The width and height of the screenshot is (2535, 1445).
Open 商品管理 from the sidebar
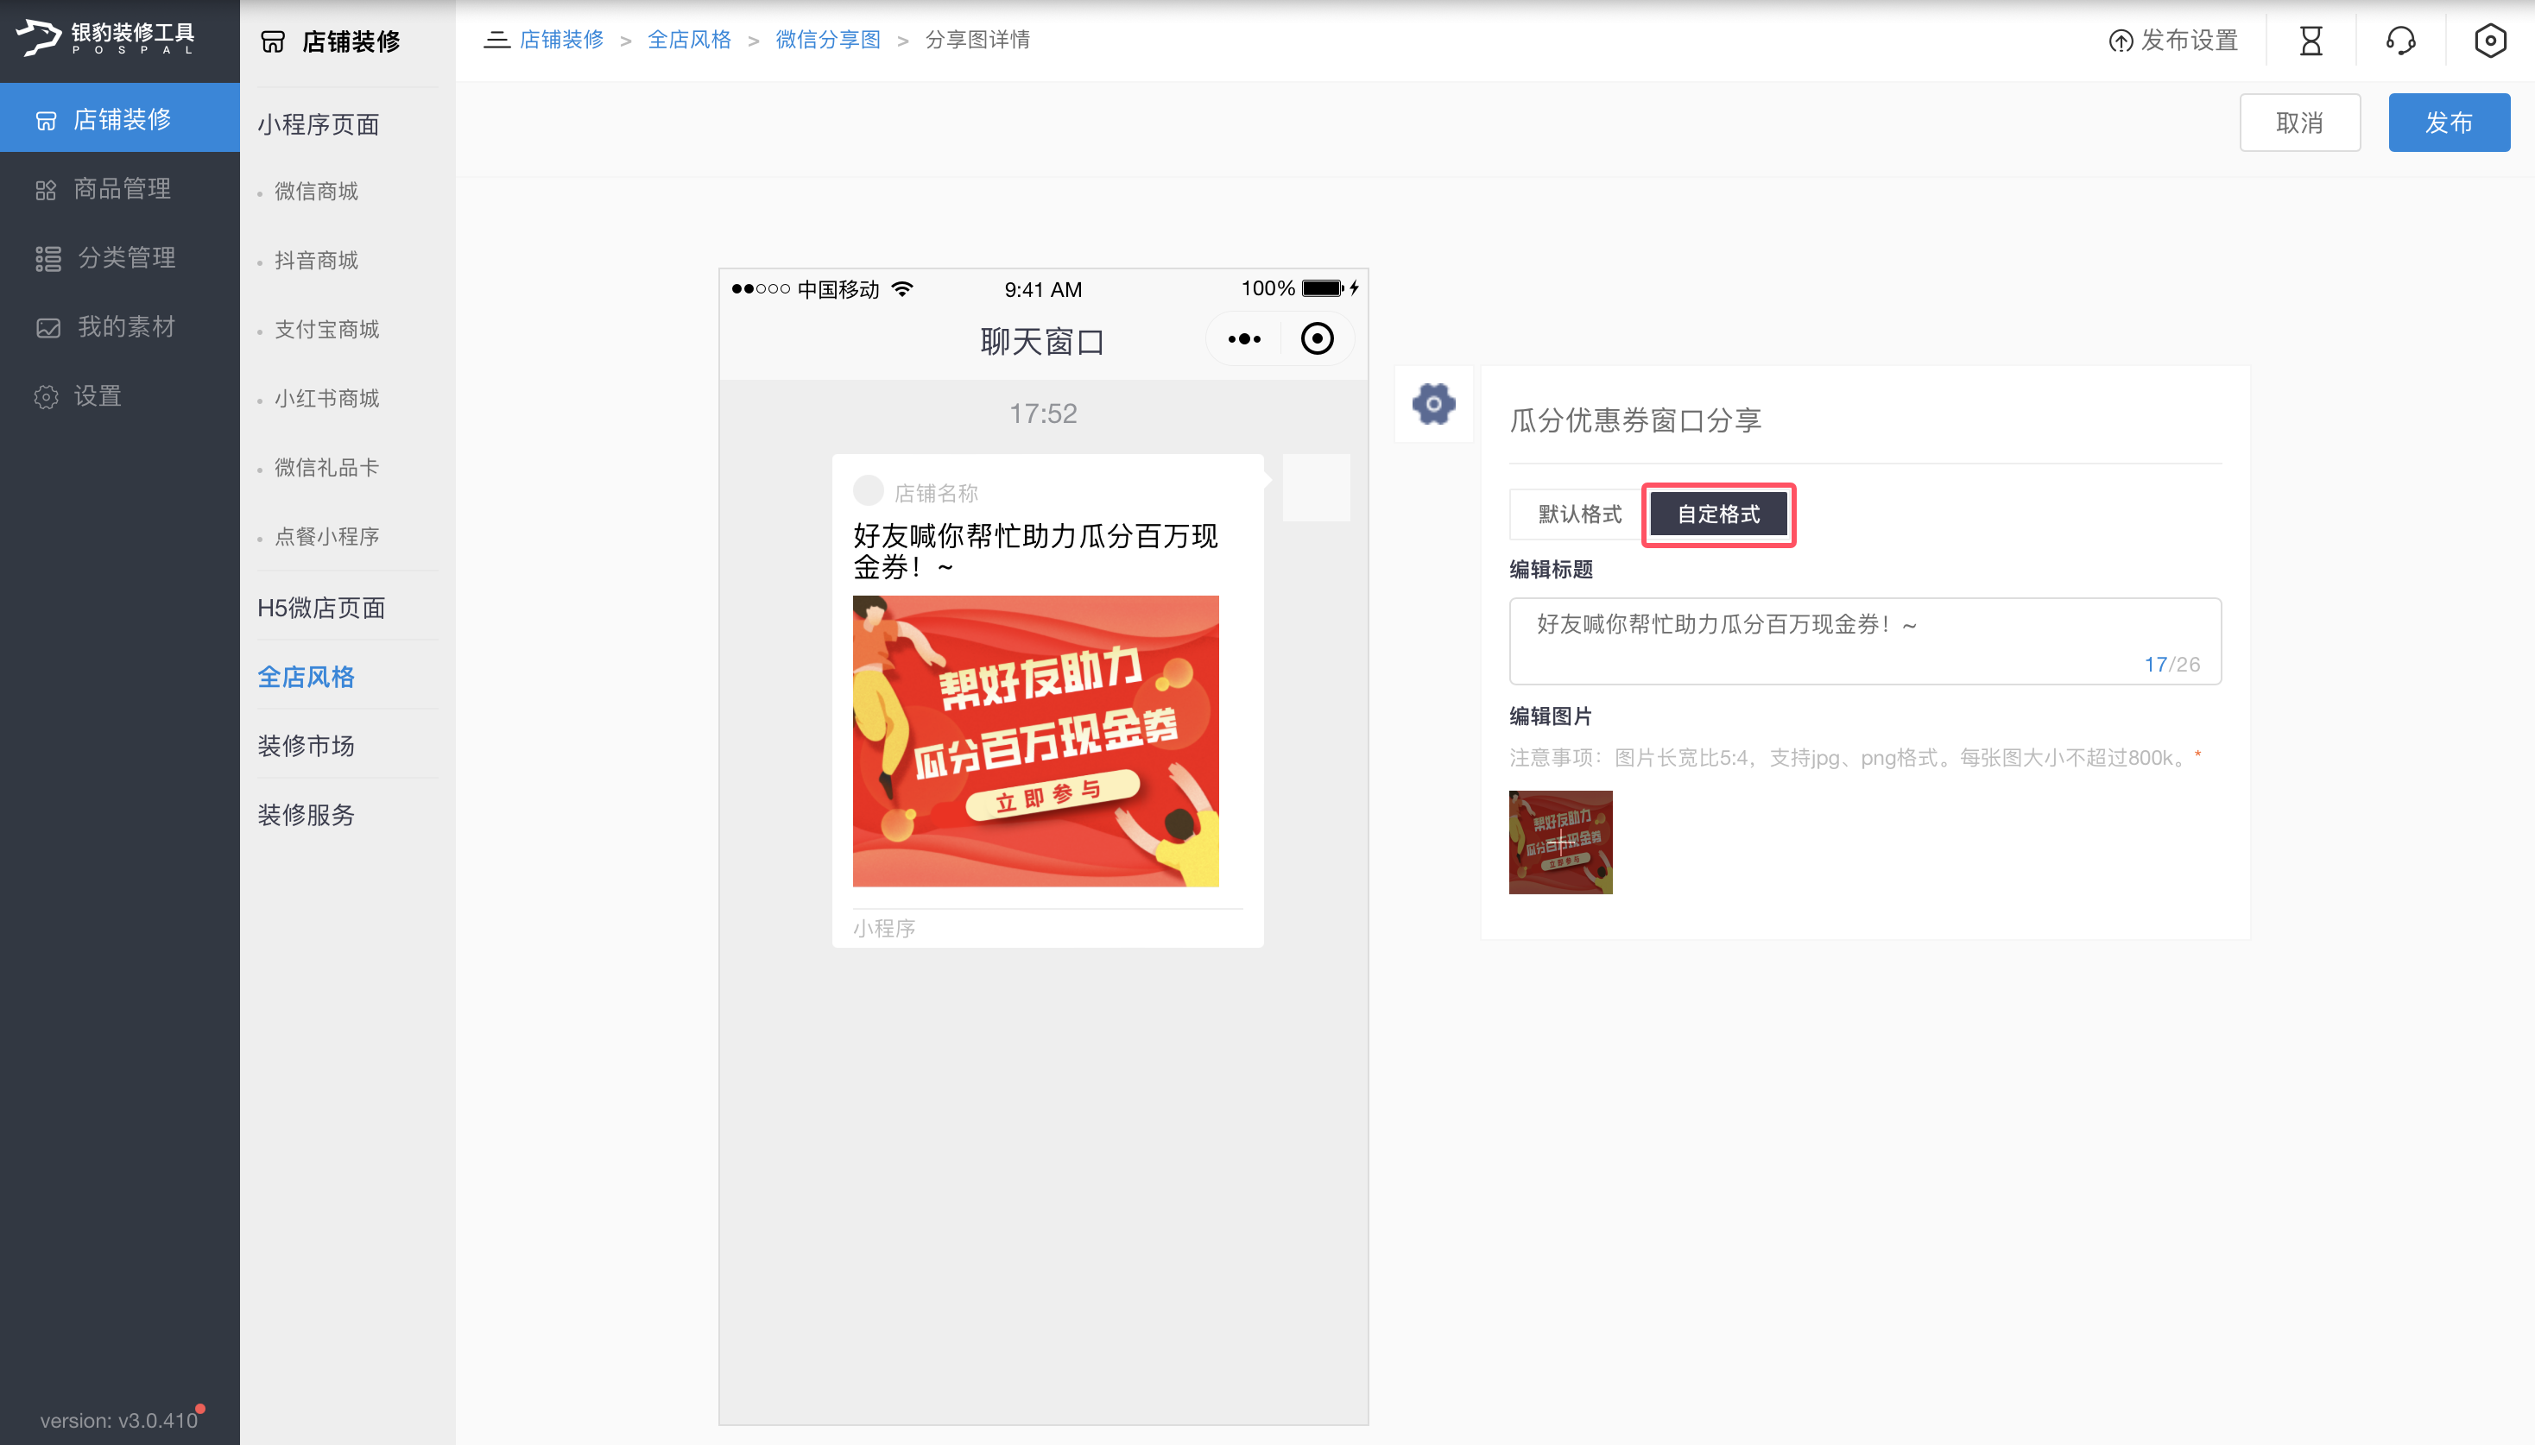(120, 187)
